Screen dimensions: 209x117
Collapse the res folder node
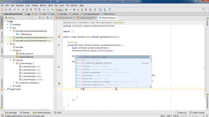pos(8,44)
